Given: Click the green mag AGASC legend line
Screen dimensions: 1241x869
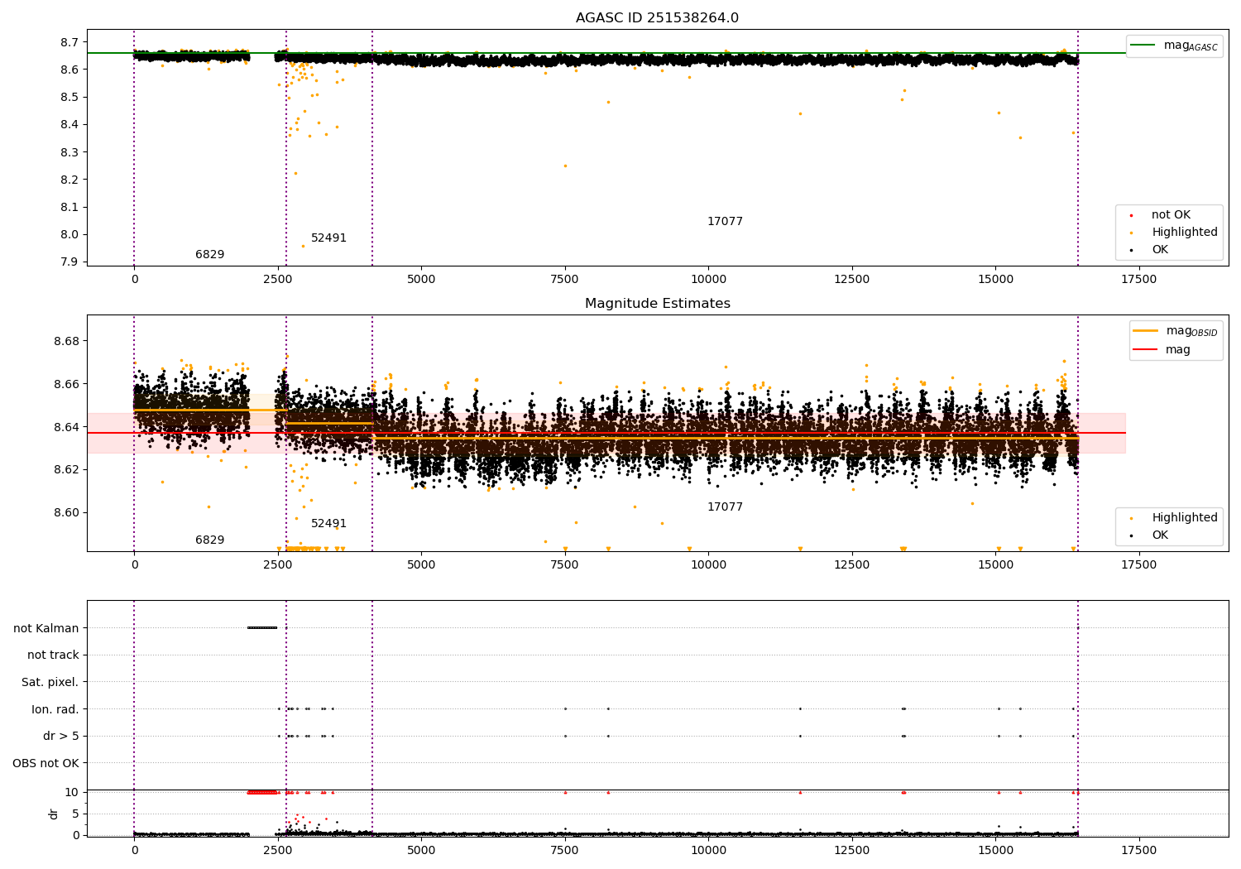Looking at the screenshot, I should tap(1143, 46).
